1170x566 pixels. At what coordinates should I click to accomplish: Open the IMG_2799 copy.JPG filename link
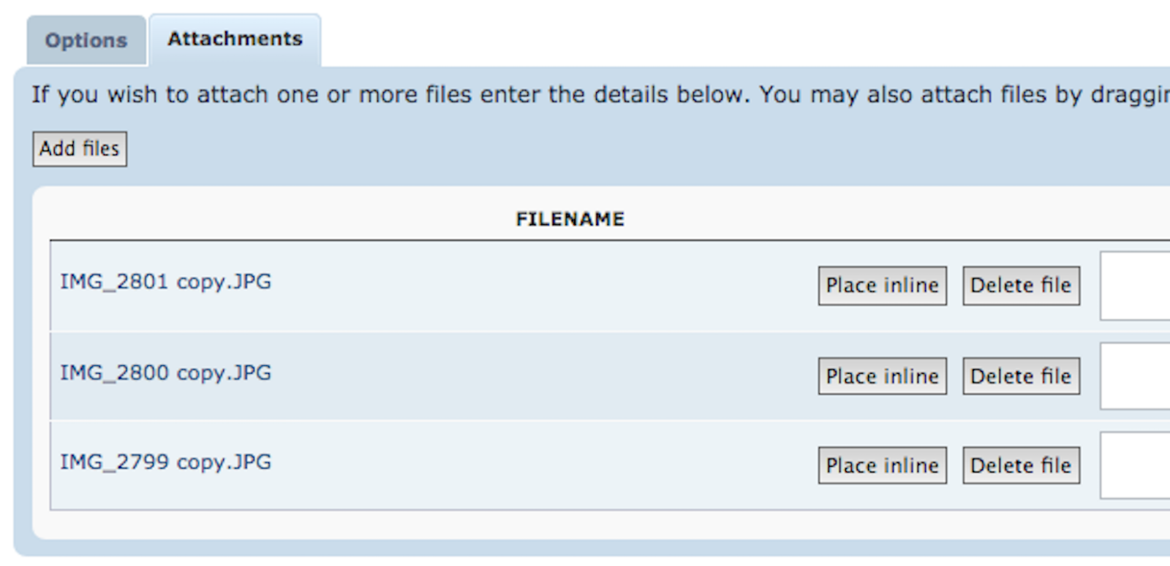tap(165, 462)
